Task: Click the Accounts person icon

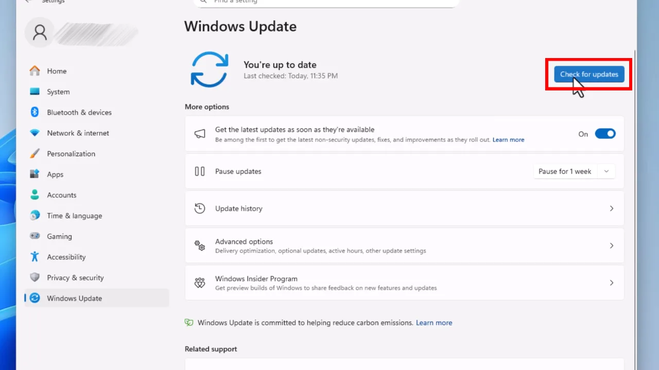Action: pos(34,195)
